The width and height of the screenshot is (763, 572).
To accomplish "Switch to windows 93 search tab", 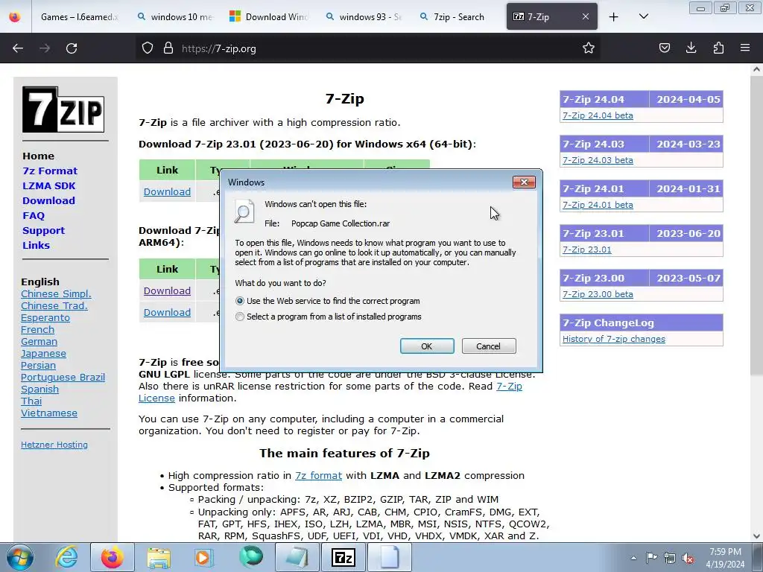I will (x=364, y=16).
